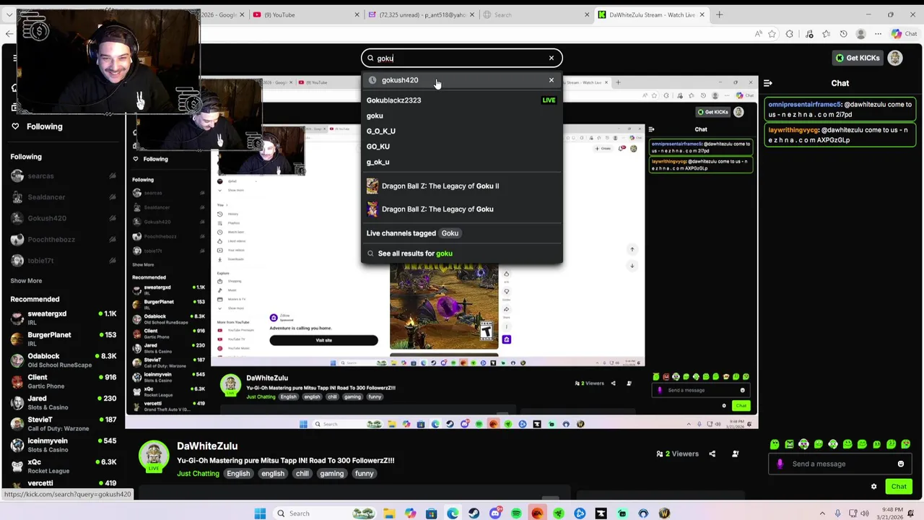Click the browser read aloud icon
The height and width of the screenshot is (520, 924).
pos(758,34)
